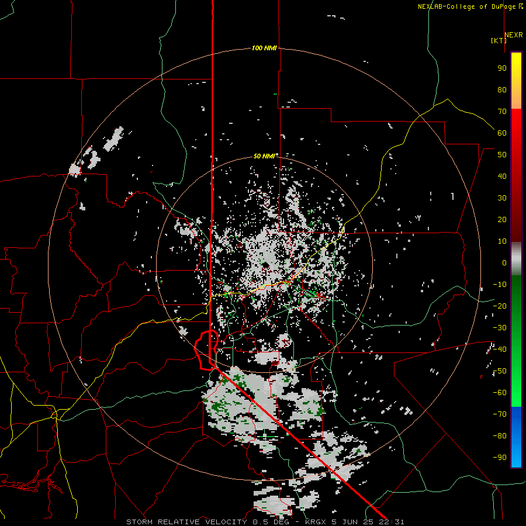Click the radar site hole at map center
Viewport: 526px width, 526px height.
[265, 265]
